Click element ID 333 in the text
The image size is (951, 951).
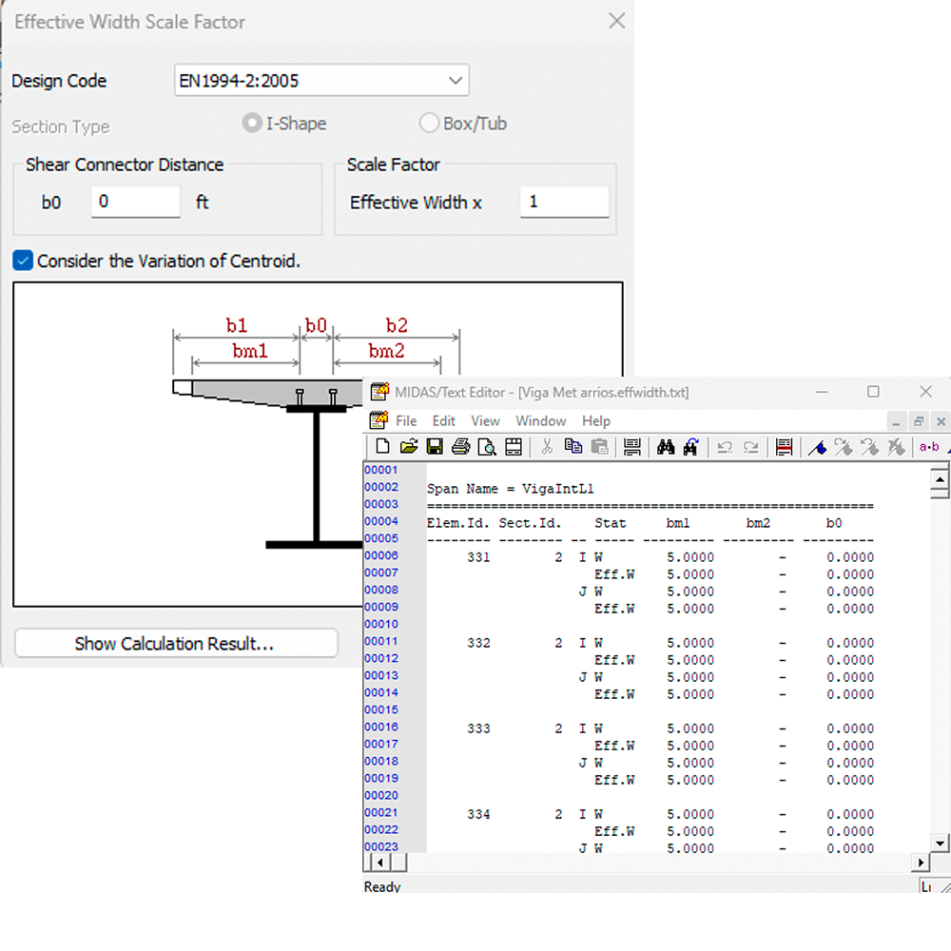[x=478, y=728]
